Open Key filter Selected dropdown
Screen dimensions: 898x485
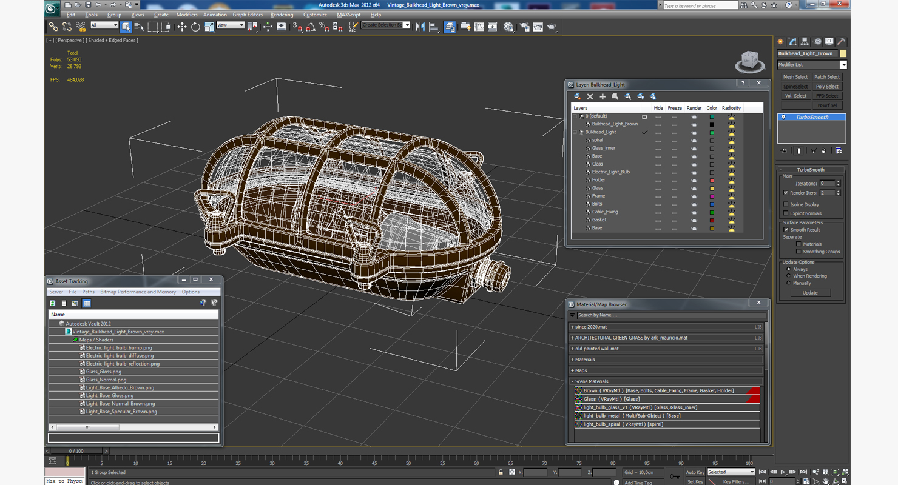(731, 472)
